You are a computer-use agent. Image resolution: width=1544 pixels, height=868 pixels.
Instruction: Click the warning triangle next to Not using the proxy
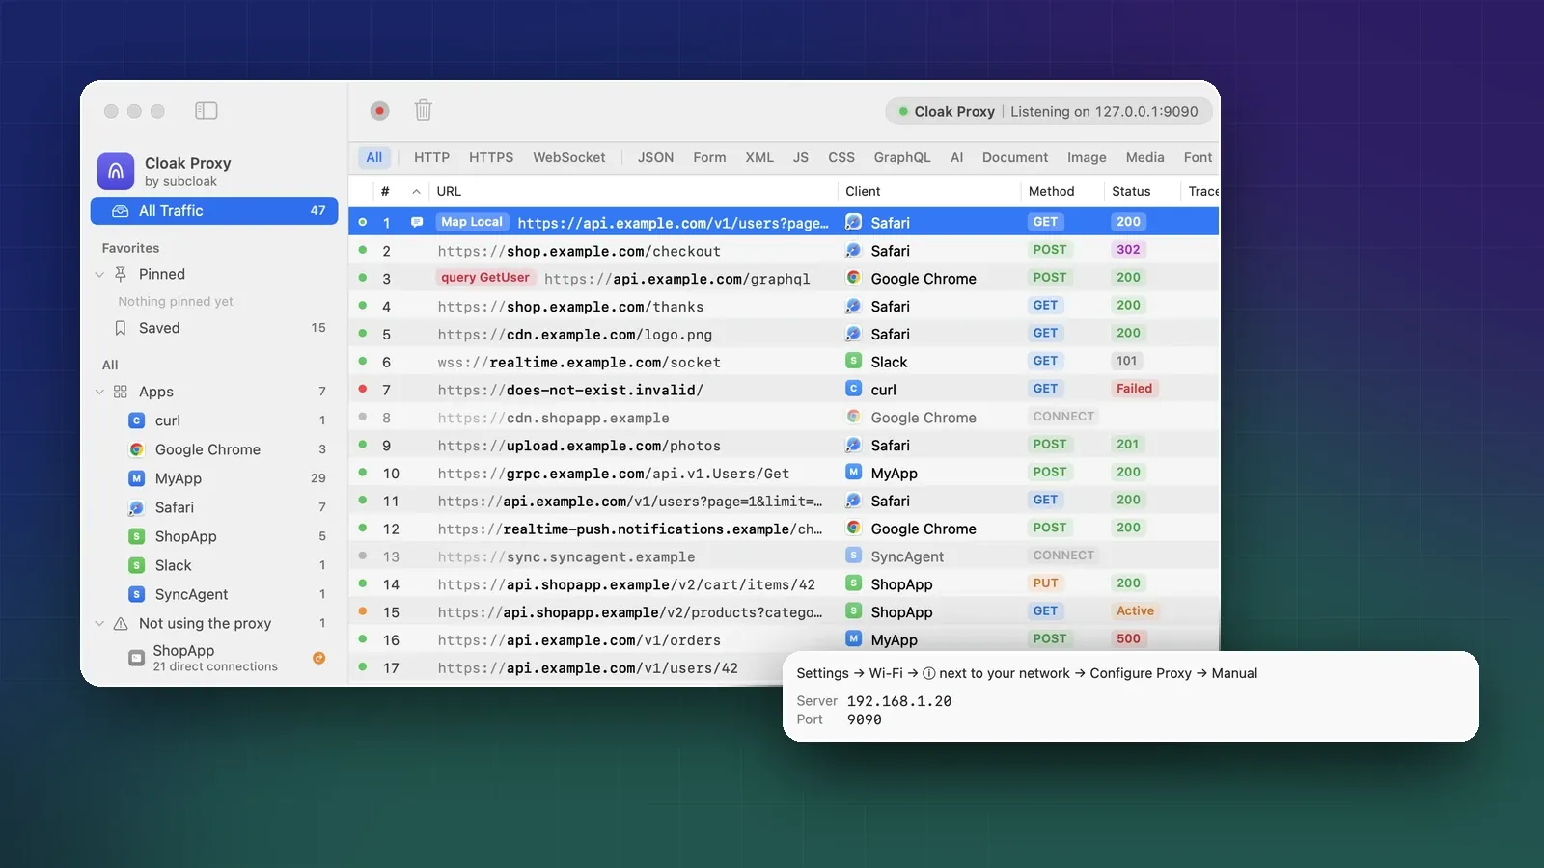pos(121,623)
